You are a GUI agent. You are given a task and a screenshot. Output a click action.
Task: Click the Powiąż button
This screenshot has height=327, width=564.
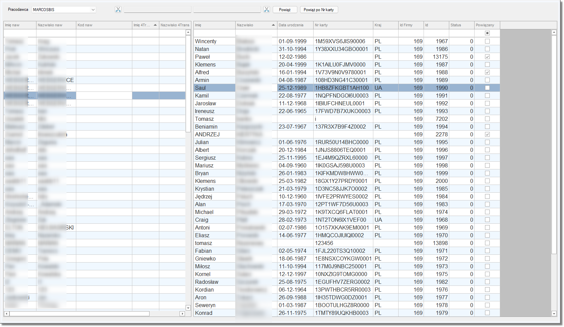[x=285, y=10]
